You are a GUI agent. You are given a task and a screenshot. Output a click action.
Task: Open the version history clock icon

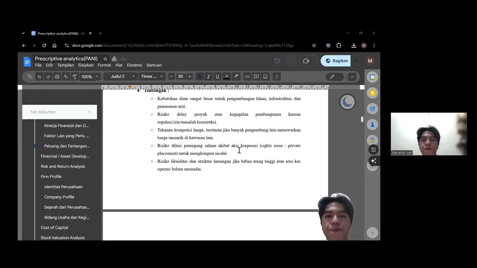coord(277,61)
